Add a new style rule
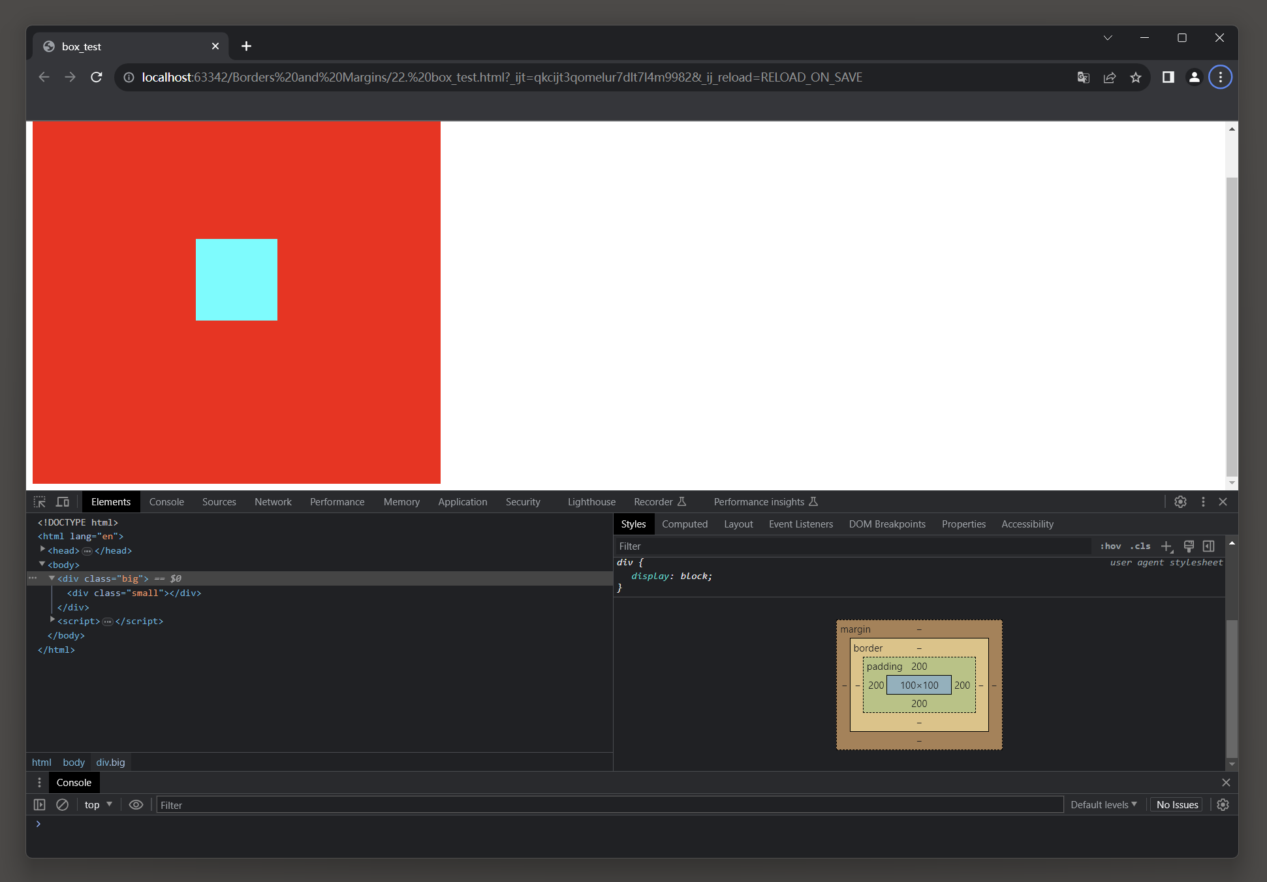1267x882 pixels. coord(1166,546)
